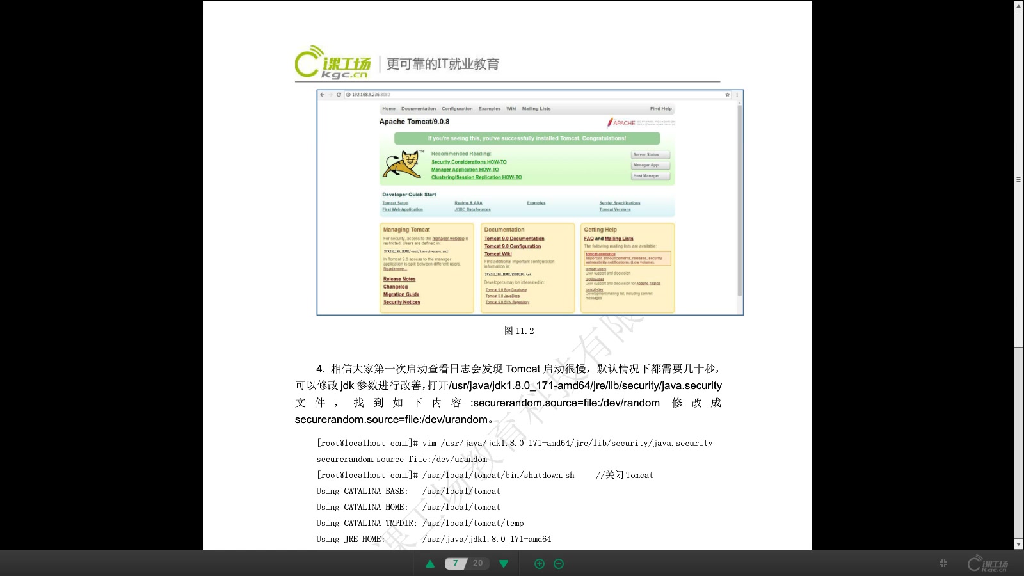
Task: Zoom out with the minus circle icon
Action: click(x=559, y=564)
